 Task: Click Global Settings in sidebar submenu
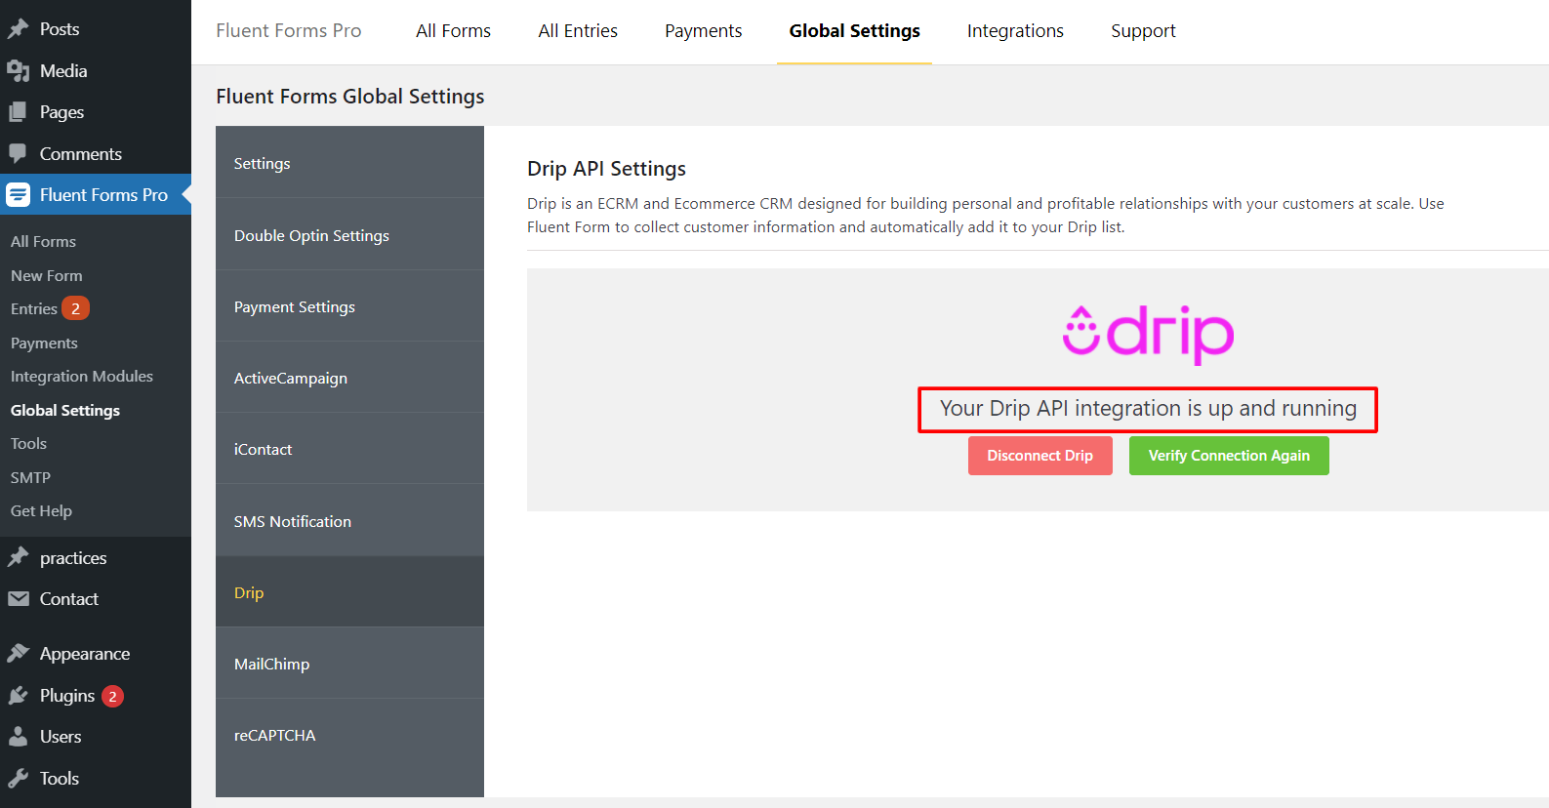click(x=65, y=410)
